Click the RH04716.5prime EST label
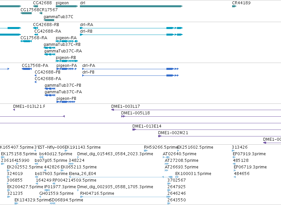 point(97,193)
